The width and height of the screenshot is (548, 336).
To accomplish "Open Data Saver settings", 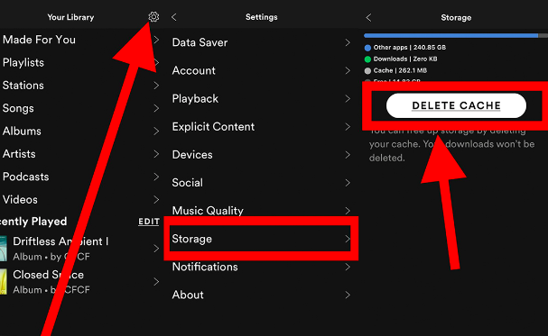I will point(261,42).
